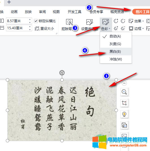Rotate picture with second rotate icon

123,21
